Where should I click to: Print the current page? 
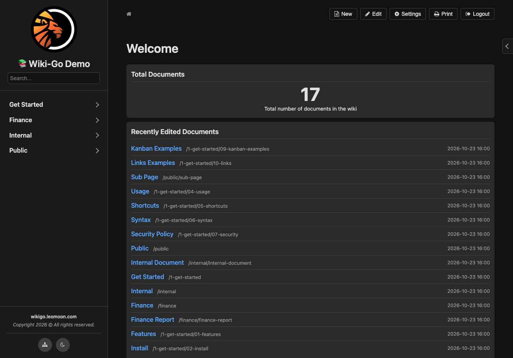click(443, 14)
